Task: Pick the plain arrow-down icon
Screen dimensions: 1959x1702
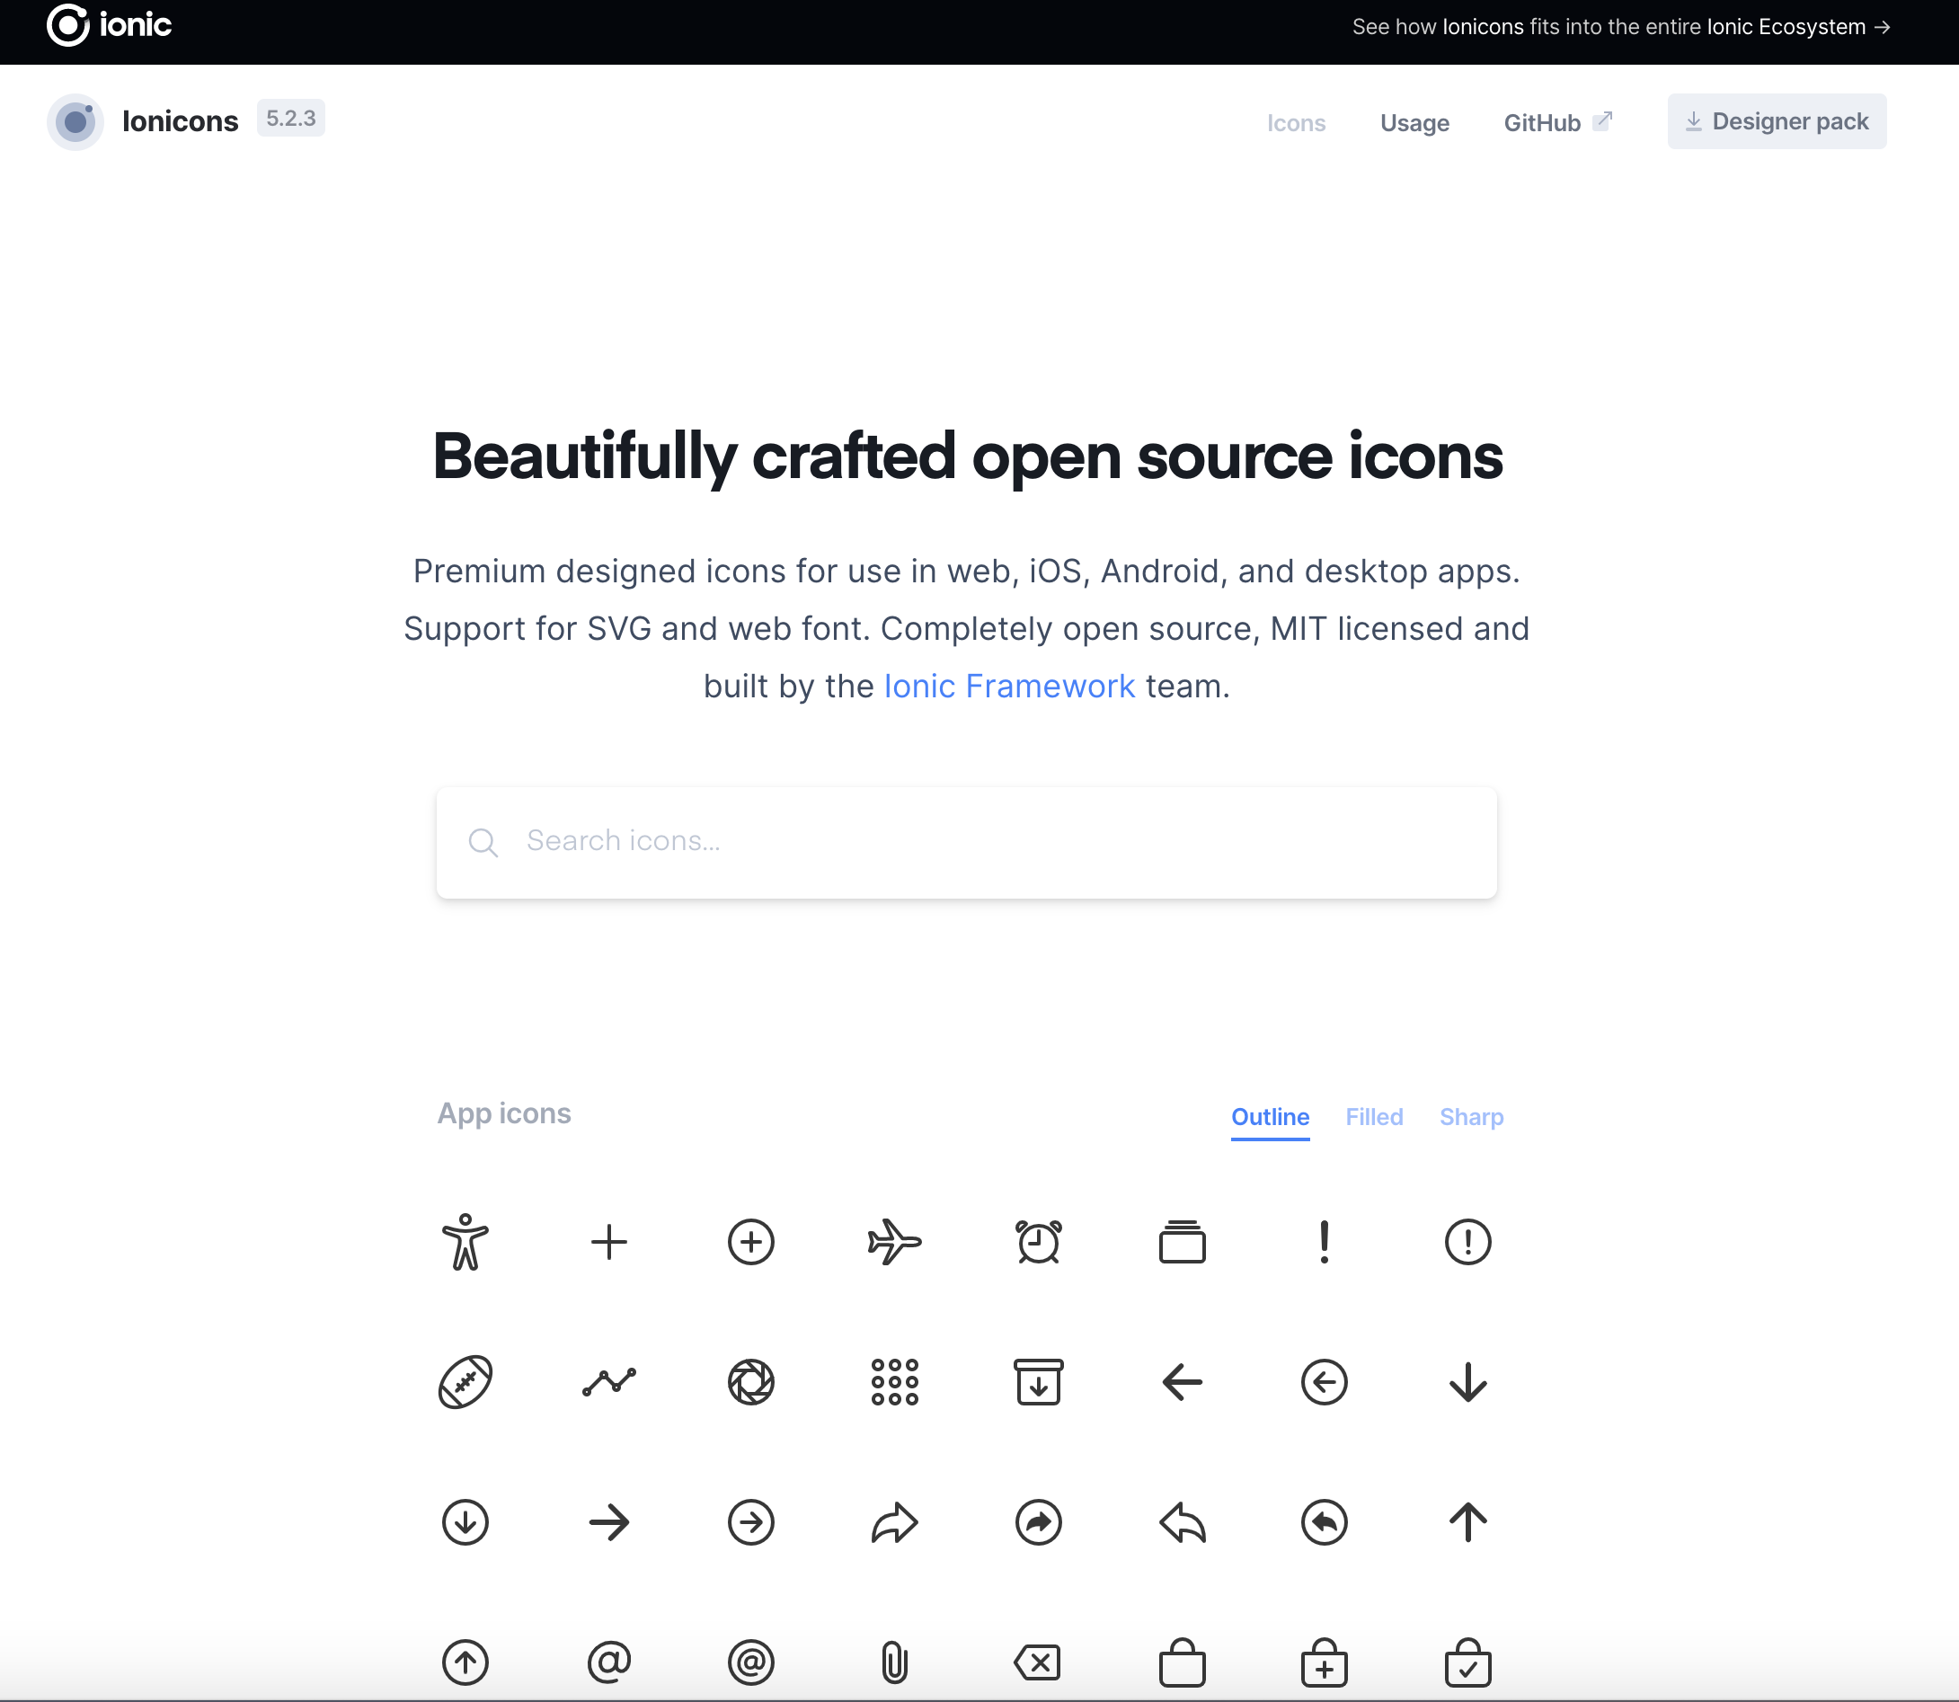Action: (1468, 1382)
